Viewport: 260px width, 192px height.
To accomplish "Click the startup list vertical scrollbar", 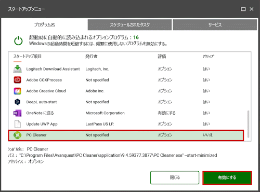I will coord(248,124).
